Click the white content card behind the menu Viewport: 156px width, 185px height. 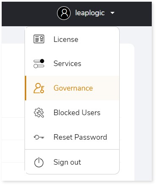point(127,113)
